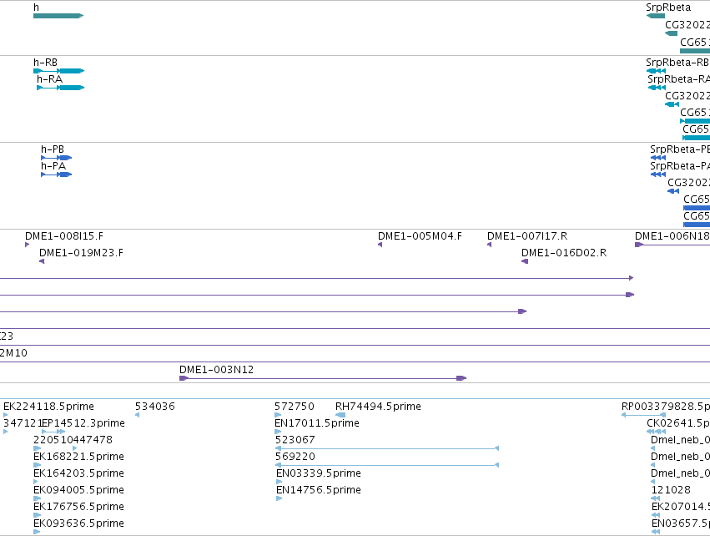The height and width of the screenshot is (536, 710).
Task: Select the DME1-005M04.F marker arrow
Action: (380, 245)
